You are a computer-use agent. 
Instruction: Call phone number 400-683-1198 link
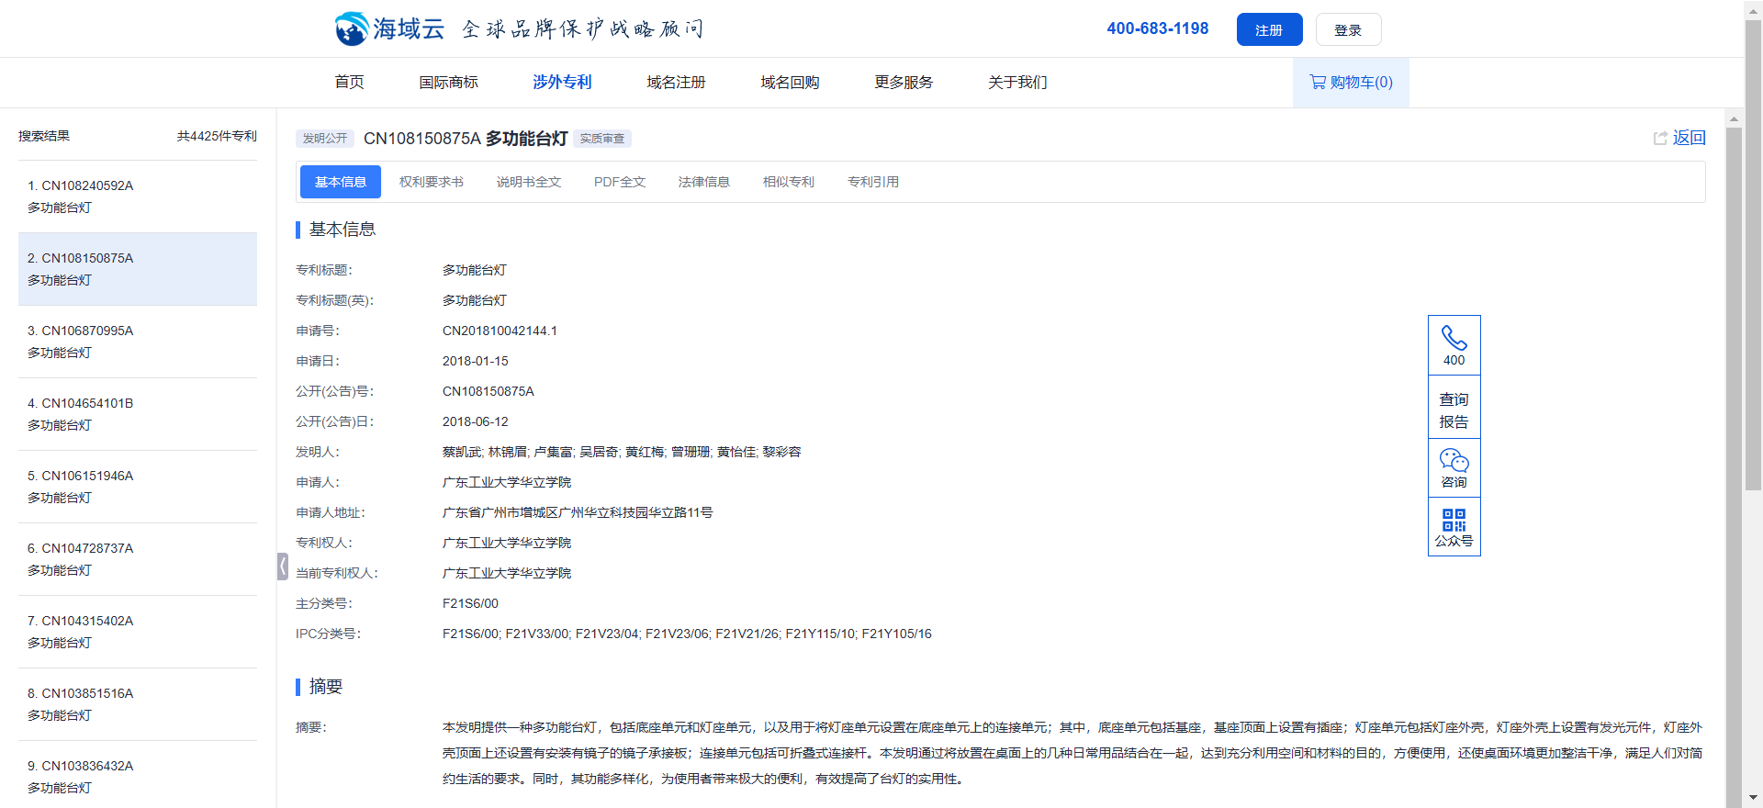coord(1157,28)
